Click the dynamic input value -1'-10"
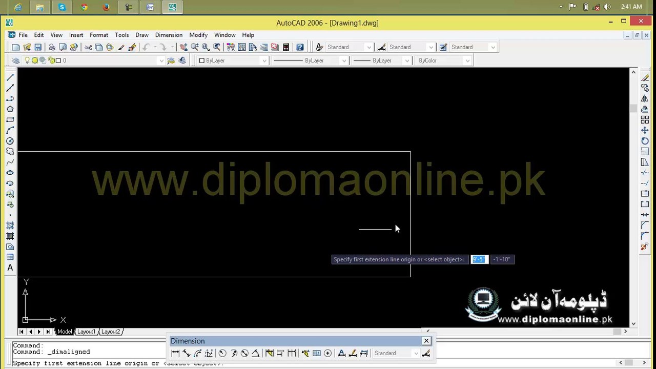Viewport: 656px width, 369px height. click(x=502, y=259)
